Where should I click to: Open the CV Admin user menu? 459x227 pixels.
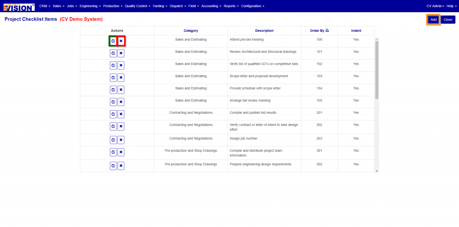coord(435,6)
